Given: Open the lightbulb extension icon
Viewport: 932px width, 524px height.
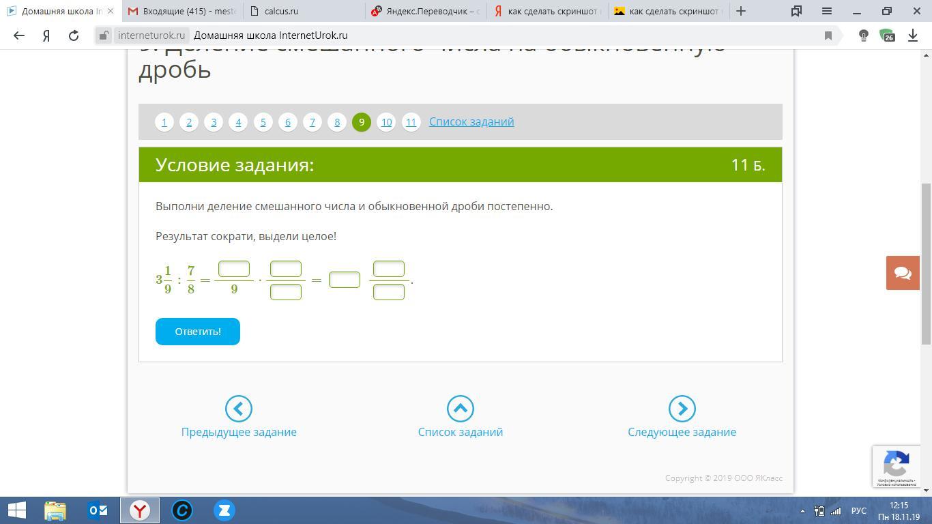Looking at the screenshot, I should click(863, 35).
